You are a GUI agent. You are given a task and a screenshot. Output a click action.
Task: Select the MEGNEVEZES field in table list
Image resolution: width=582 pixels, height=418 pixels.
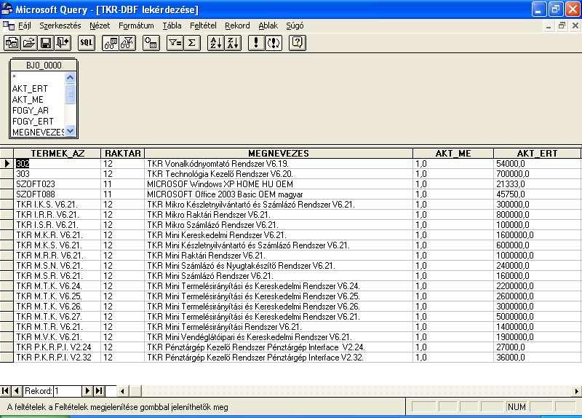point(38,132)
